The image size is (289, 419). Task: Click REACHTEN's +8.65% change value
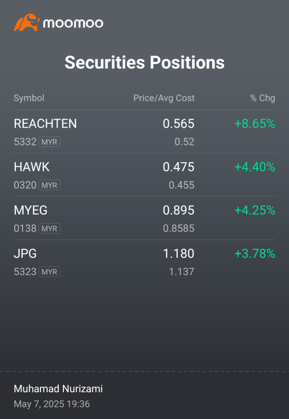[x=255, y=124]
